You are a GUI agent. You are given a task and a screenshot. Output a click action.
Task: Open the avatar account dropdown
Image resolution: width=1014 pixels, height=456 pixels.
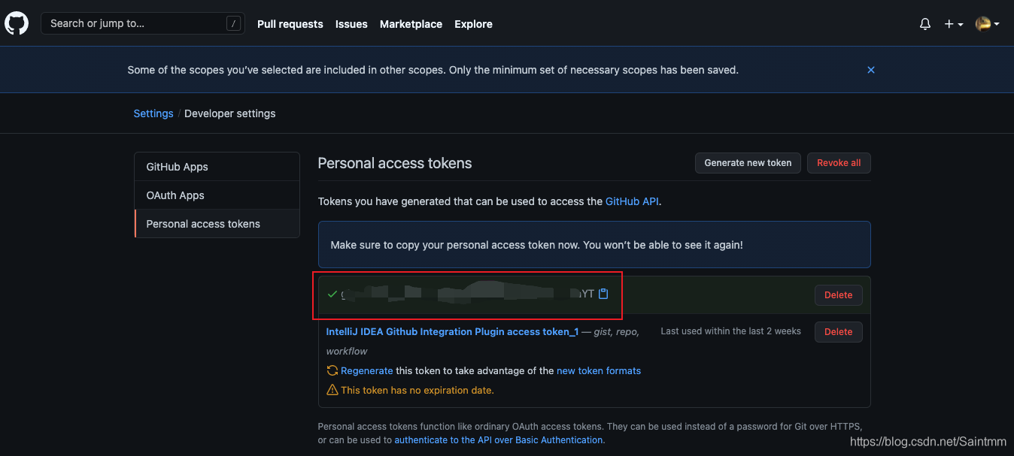coord(988,23)
